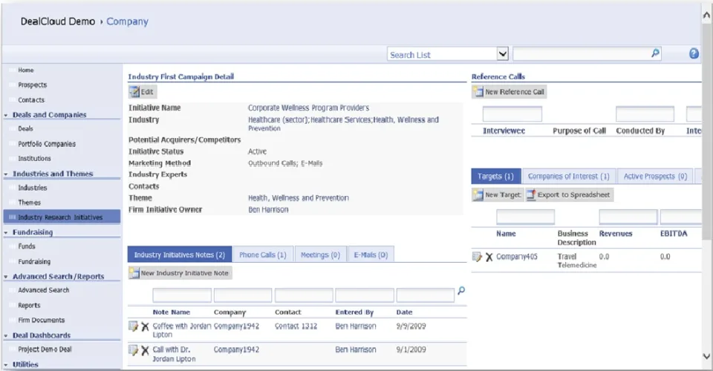Collapse the Utilities section
The height and width of the screenshot is (371, 713).
tap(6, 365)
